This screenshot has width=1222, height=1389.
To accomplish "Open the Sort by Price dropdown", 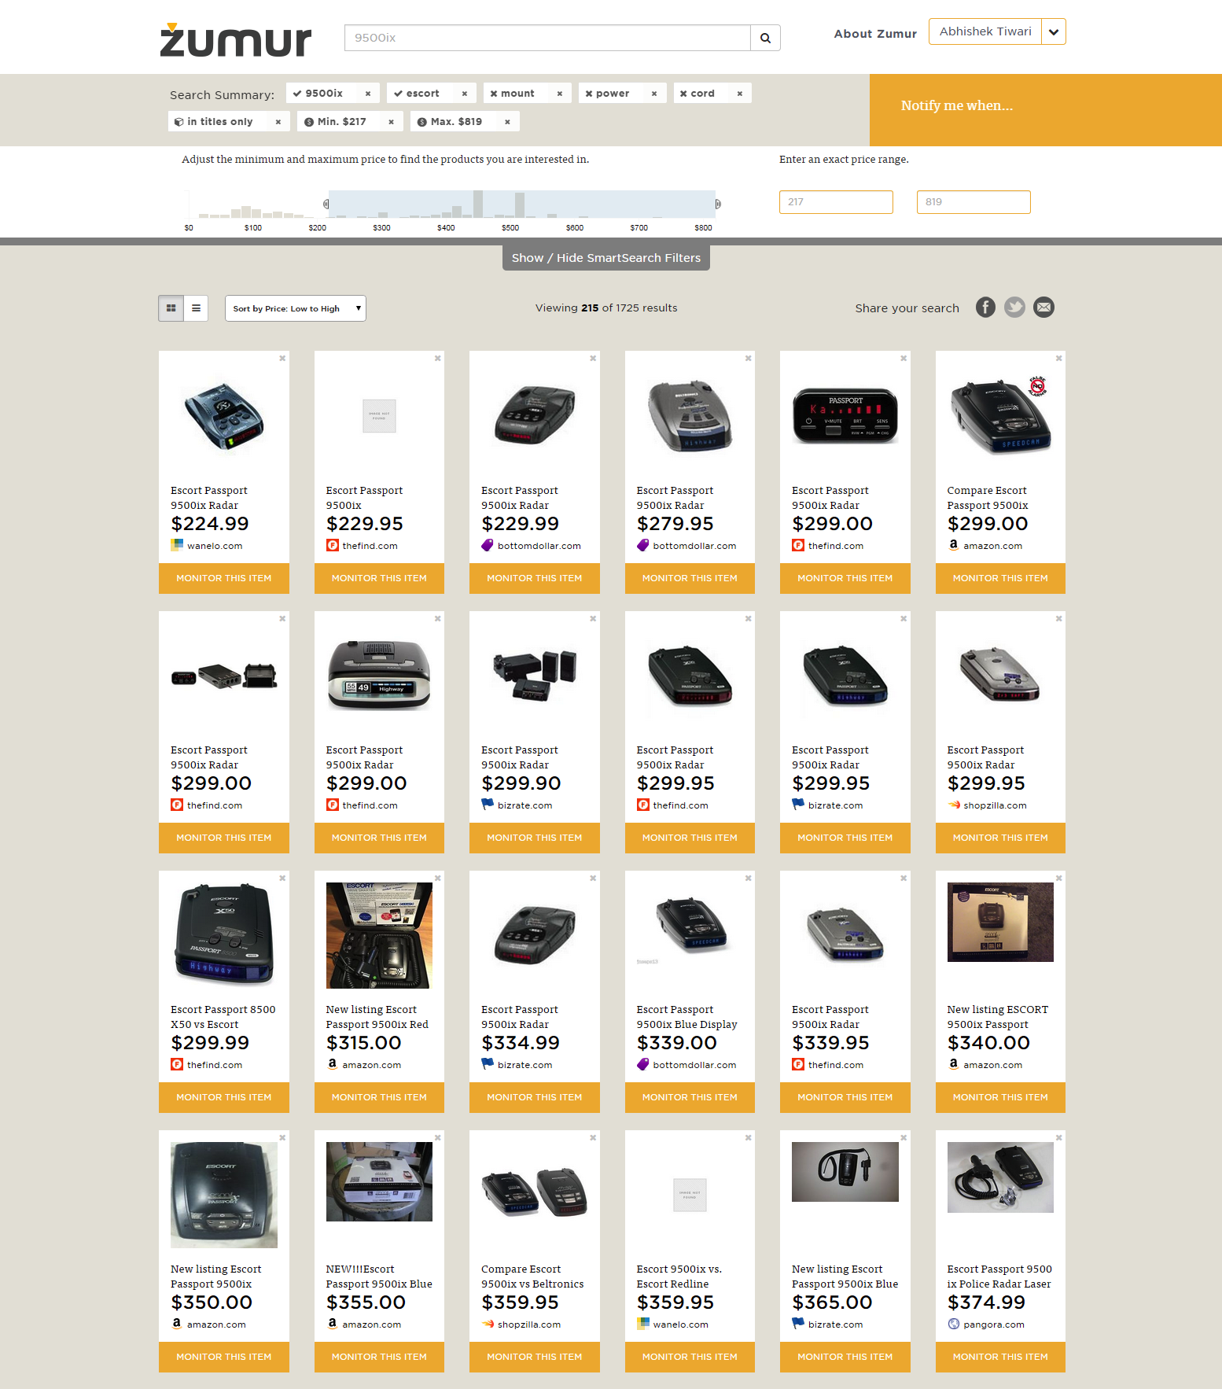I will tap(295, 308).
